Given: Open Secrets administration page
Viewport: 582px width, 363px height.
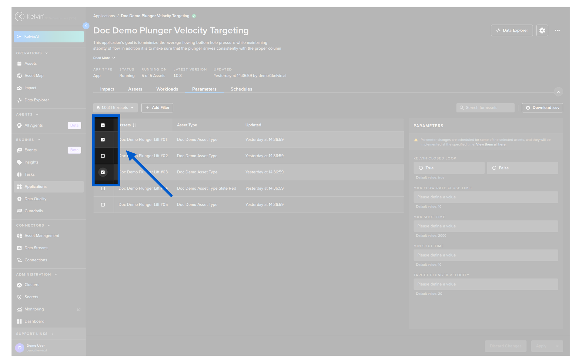Looking at the screenshot, I should click(x=31, y=297).
